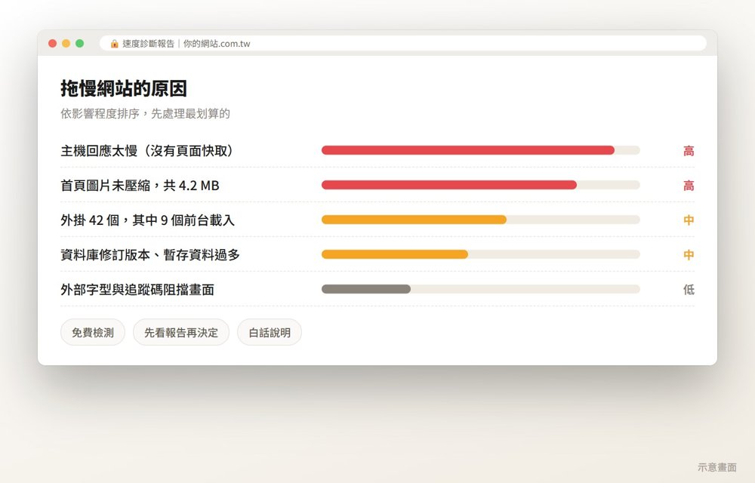This screenshot has width=755, height=483.
Task: Click the address bar showing 你的網站.com.tw
Action: pyautogui.click(x=403, y=43)
